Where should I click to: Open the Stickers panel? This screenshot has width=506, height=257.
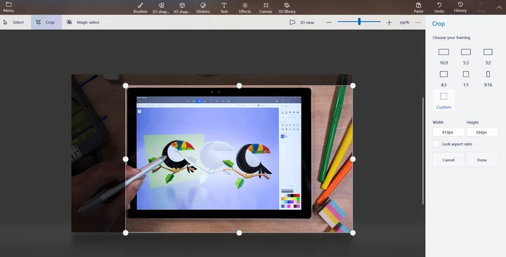(203, 8)
